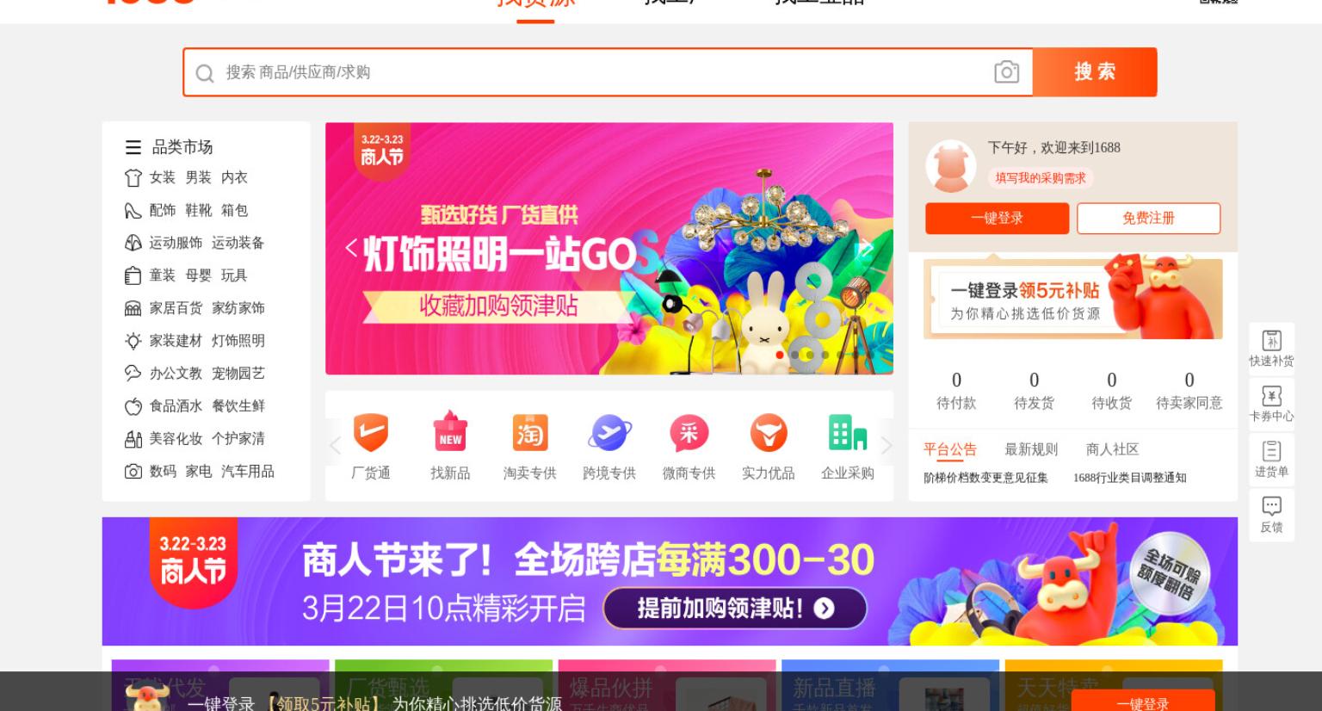Open the 找新品 NEW icon
This screenshot has width=1322, height=711.
click(450, 433)
